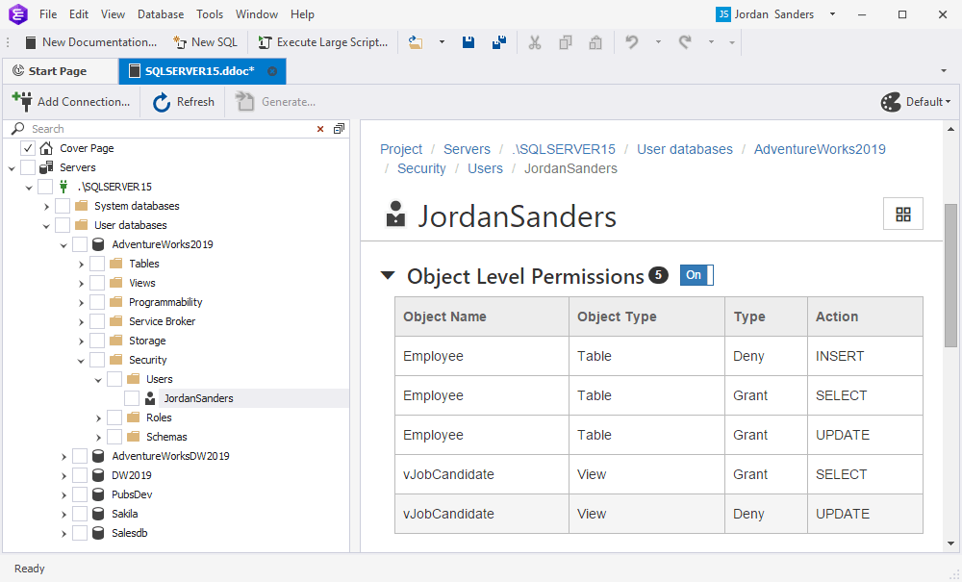
Task: Click the Save icon on the toolbar
Action: click(x=468, y=42)
